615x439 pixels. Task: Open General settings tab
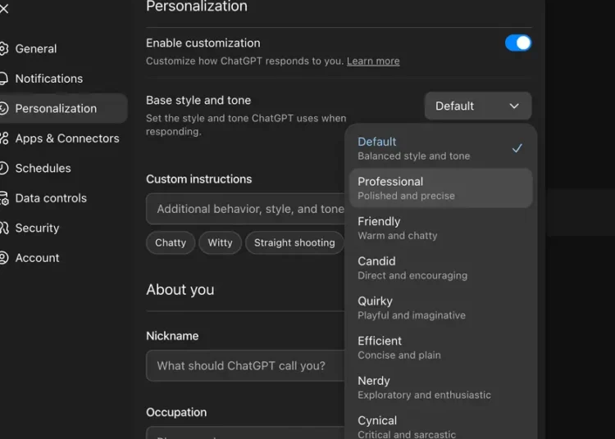point(36,48)
